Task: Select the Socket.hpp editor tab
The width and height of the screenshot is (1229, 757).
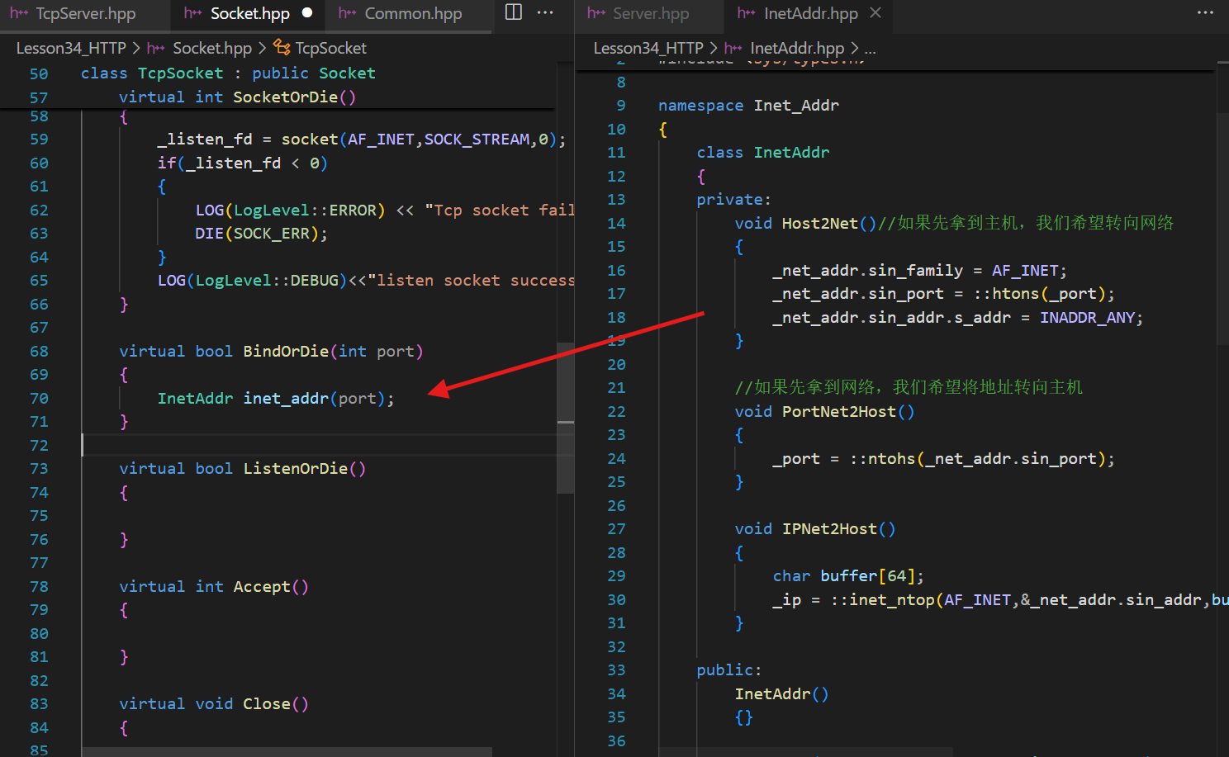Action: click(x=249, y=13)
